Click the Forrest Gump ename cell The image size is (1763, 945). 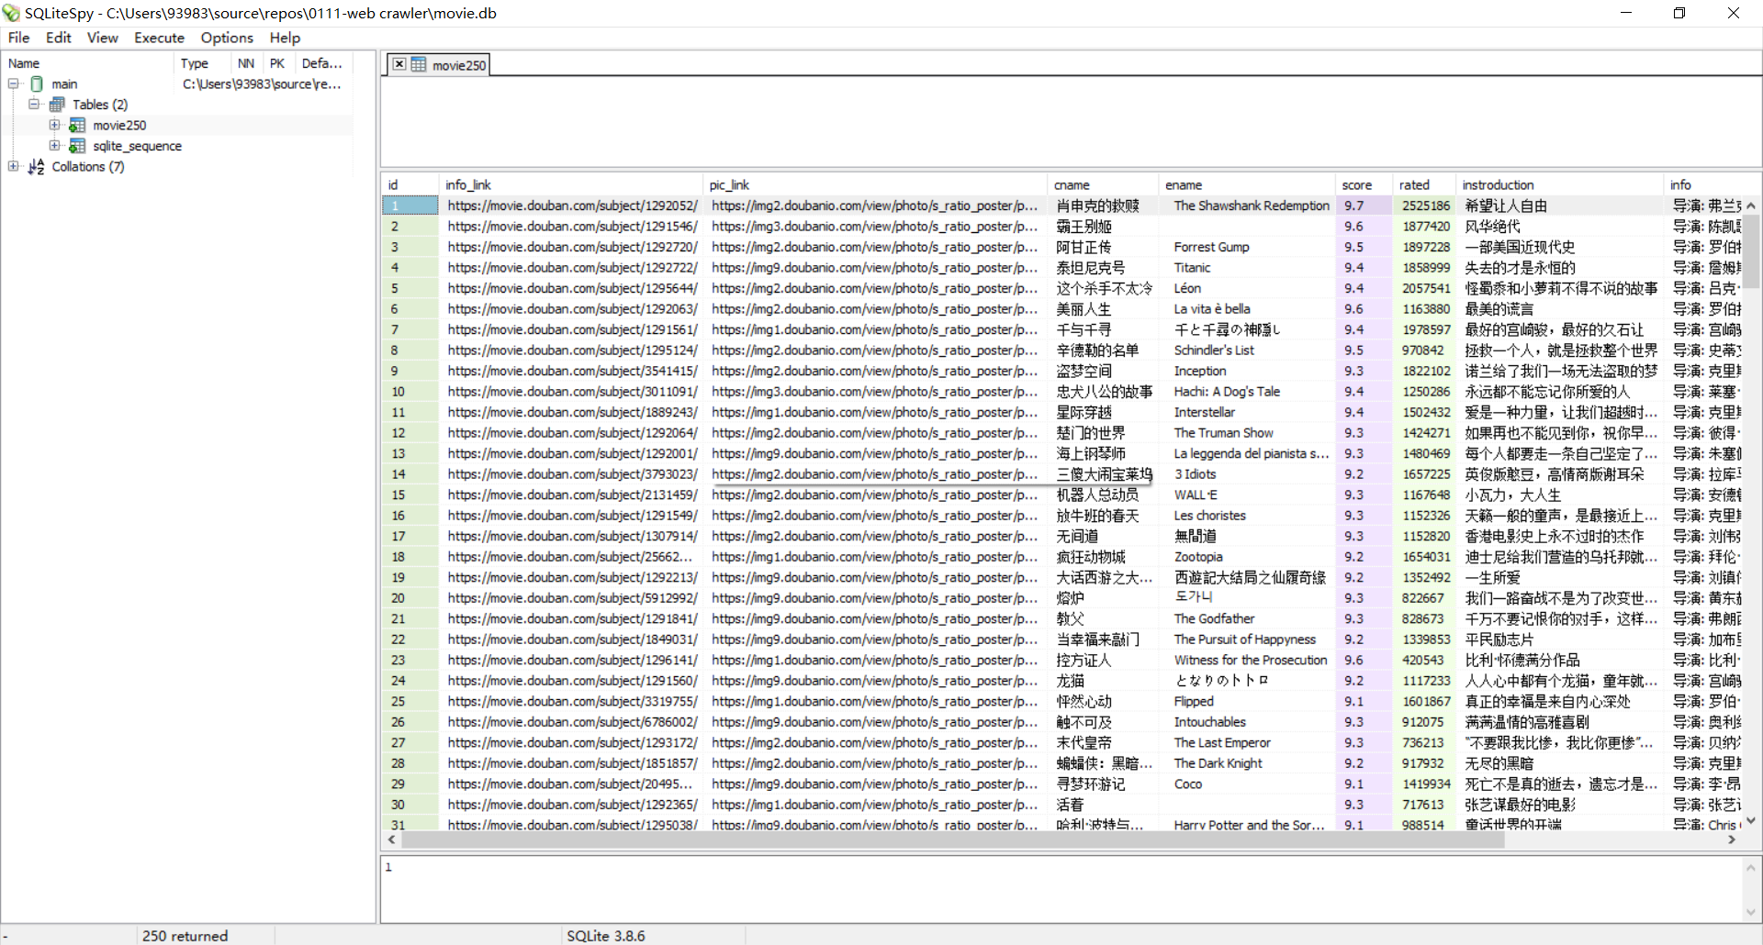(x=1247, y=247)
